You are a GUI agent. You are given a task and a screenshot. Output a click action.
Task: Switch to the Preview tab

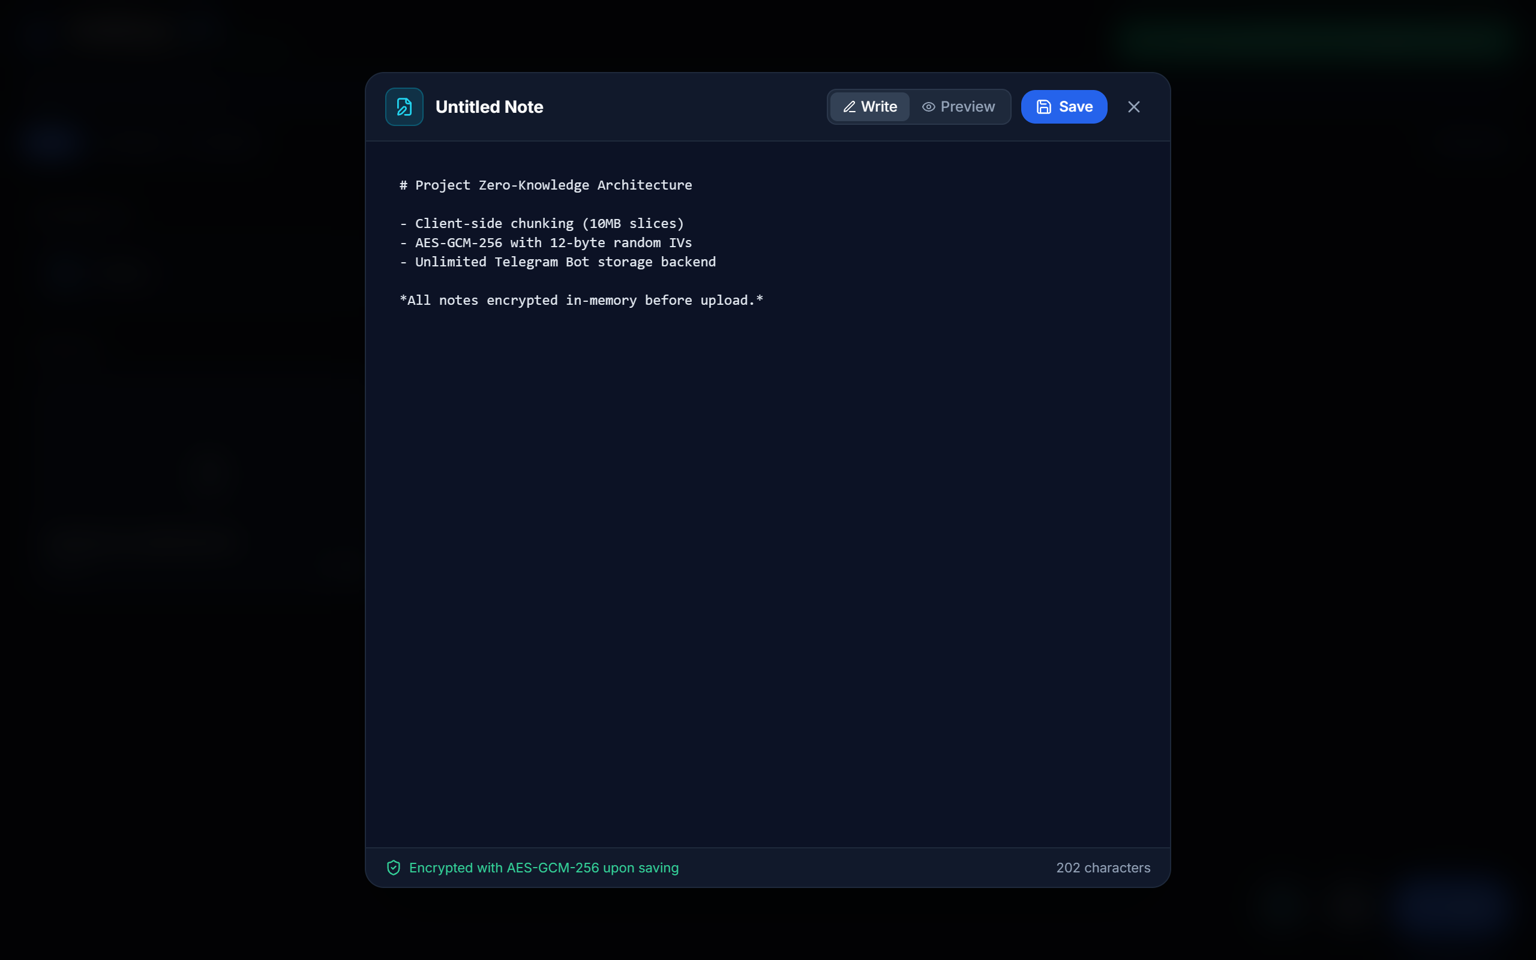coord(958,107)
